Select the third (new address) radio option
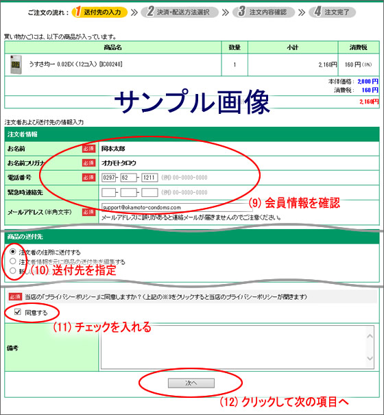This screenshot has height=415, width=384. 12,271
